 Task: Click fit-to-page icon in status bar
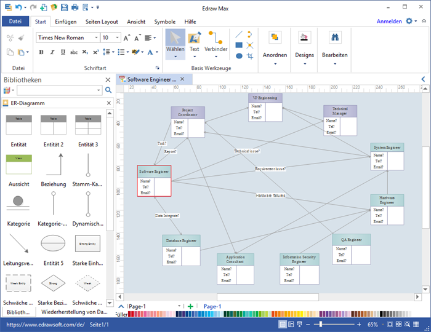[x=390, y=325]
